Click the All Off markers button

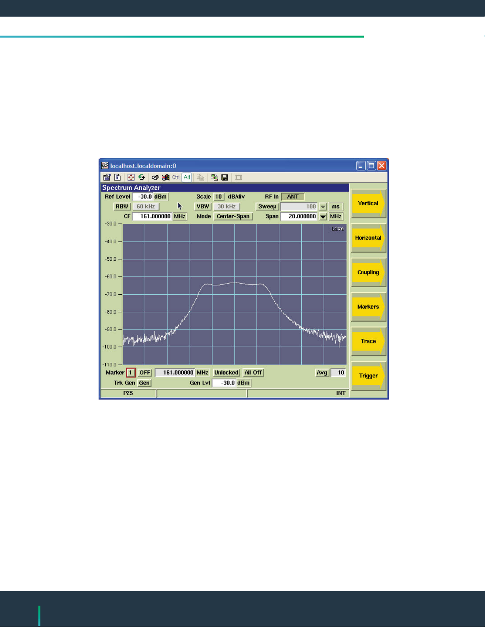point(253,373)
